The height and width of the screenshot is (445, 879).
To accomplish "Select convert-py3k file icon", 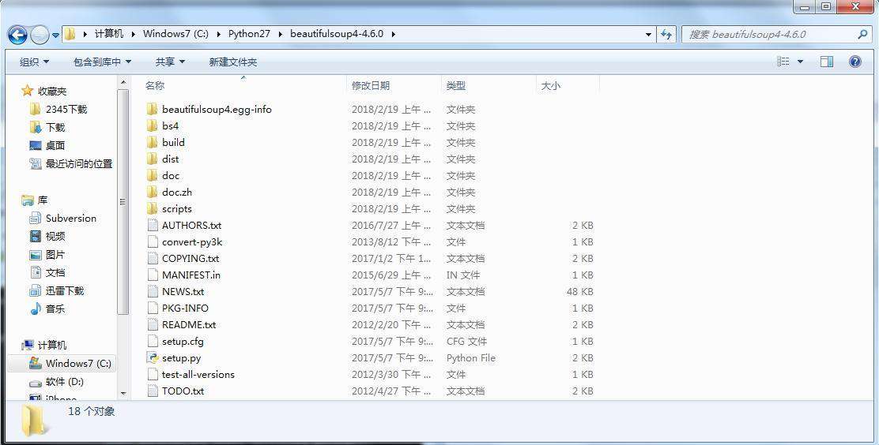I will (153, 241).
